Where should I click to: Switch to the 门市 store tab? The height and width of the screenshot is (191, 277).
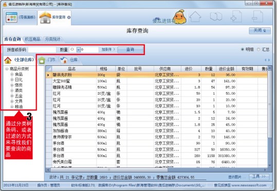47,60
